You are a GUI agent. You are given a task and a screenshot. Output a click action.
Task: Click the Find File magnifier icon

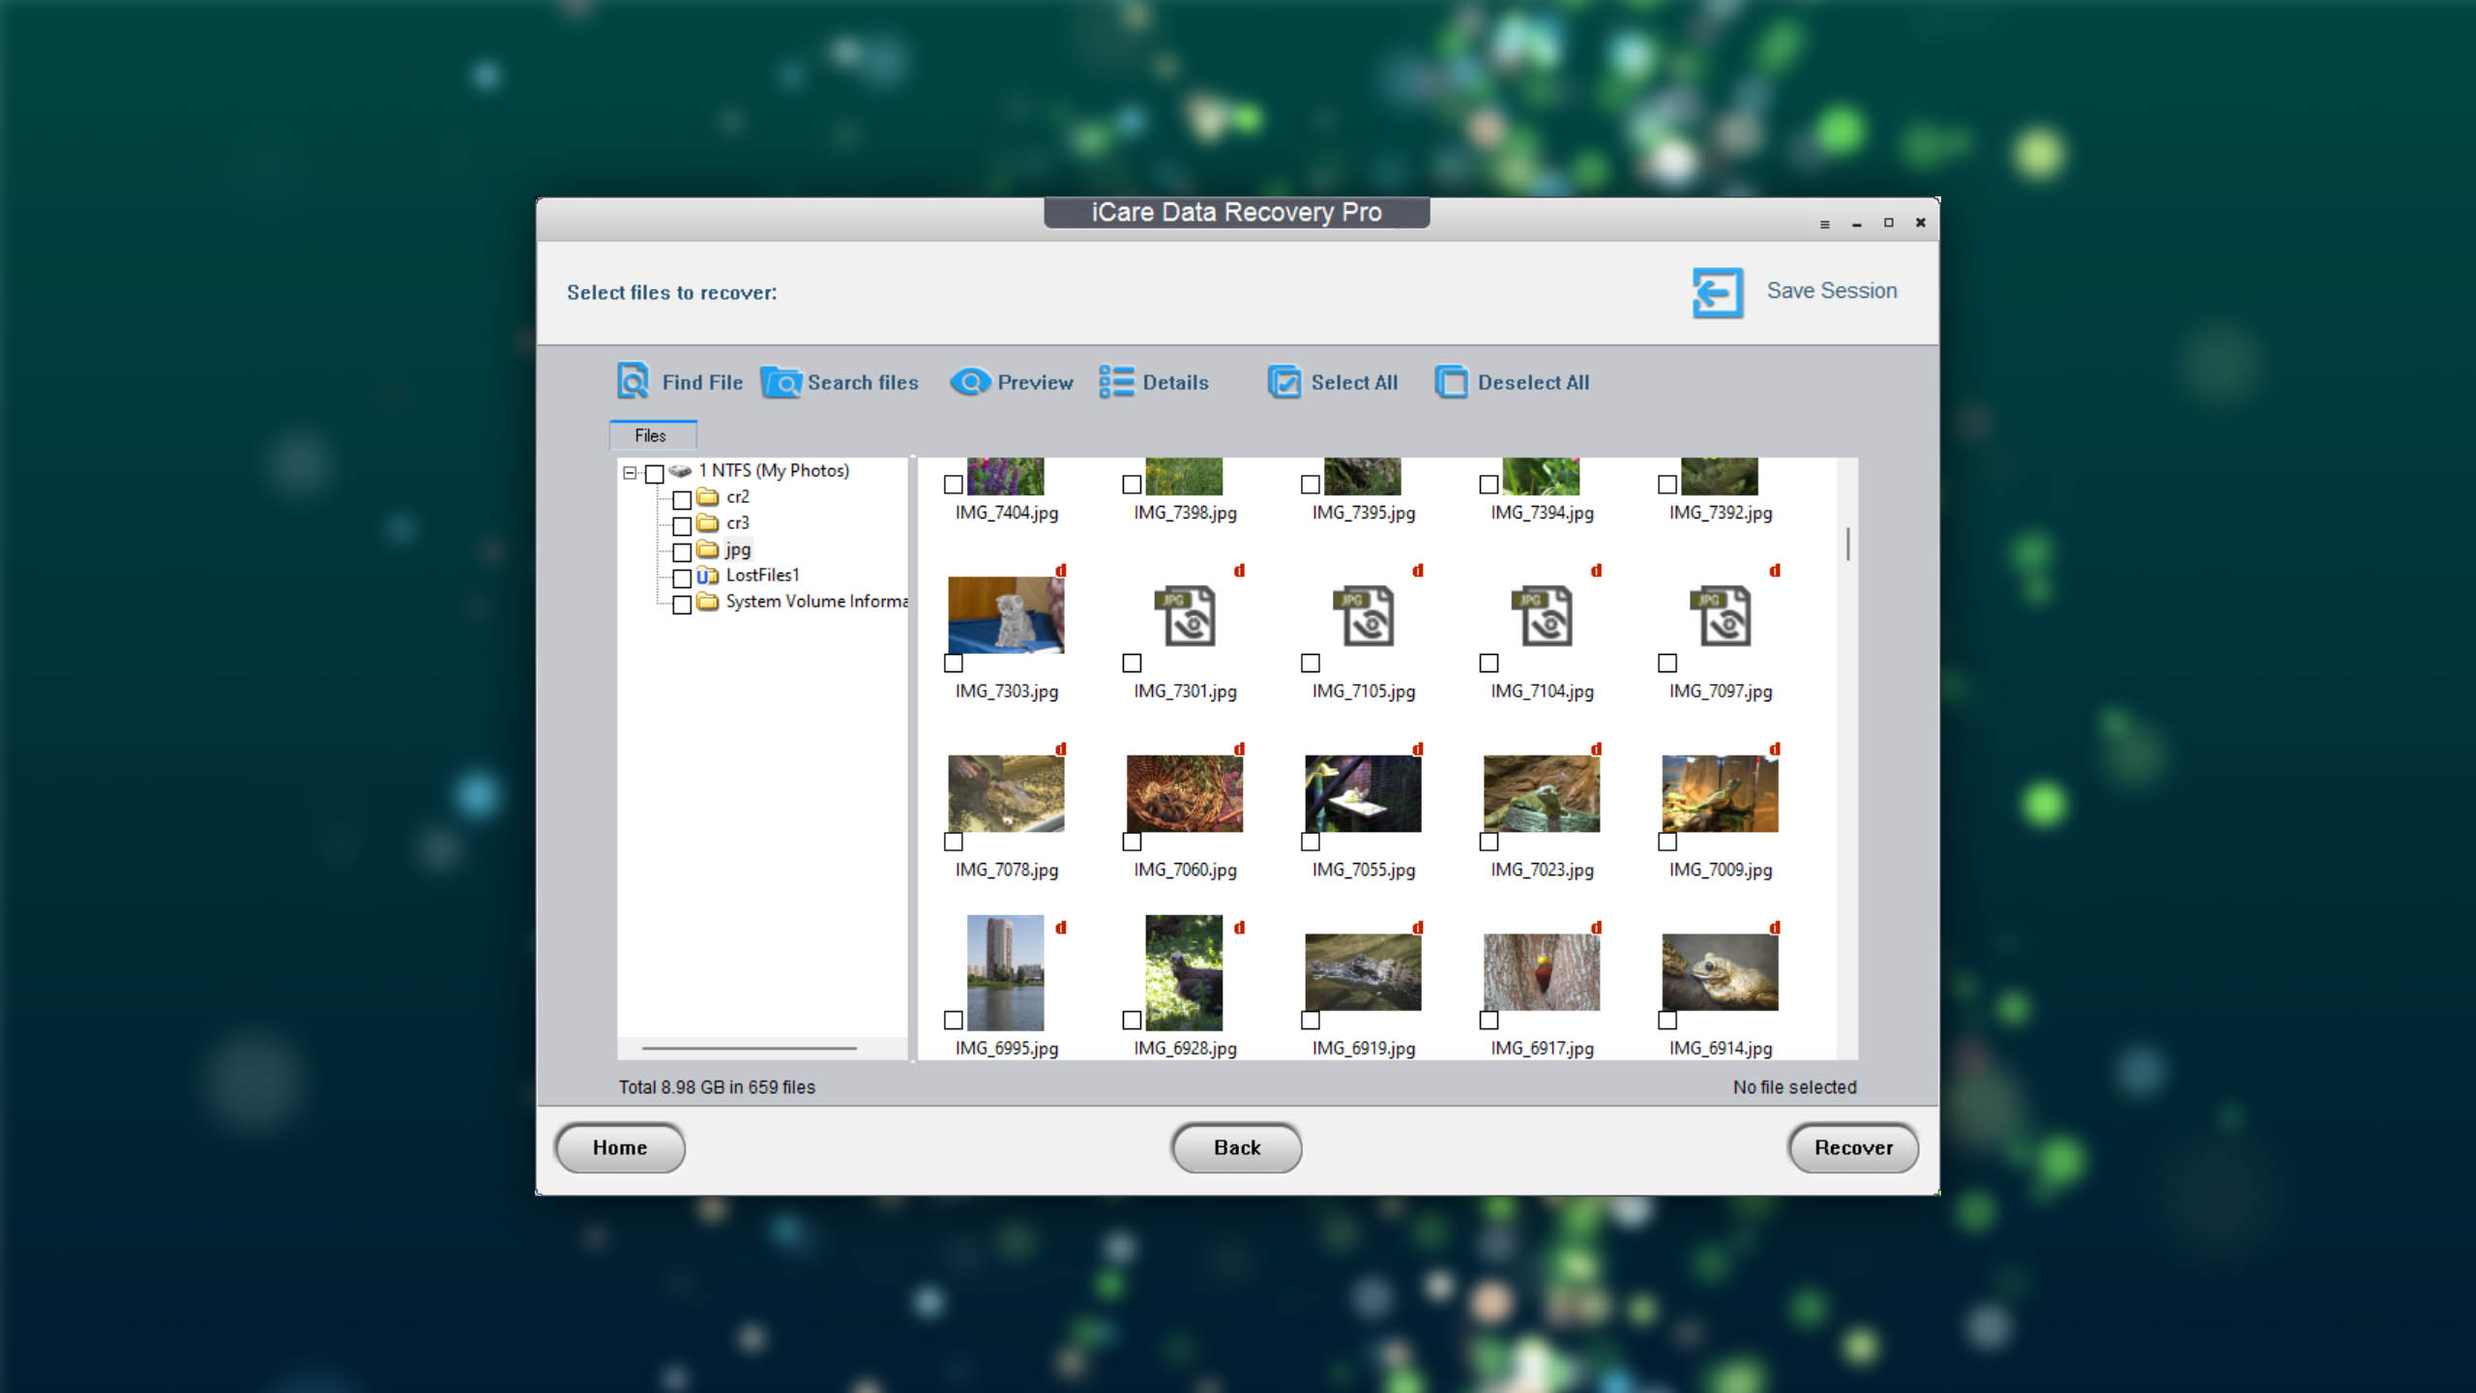[634, 381]
